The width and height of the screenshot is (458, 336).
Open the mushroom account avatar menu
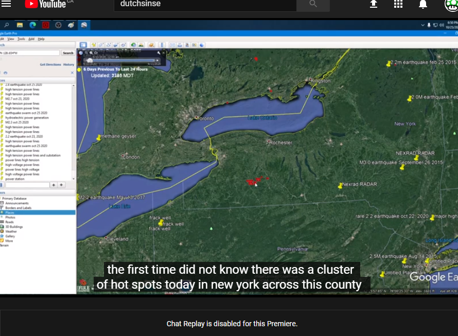pyautogui.click(x=451, y=5)
